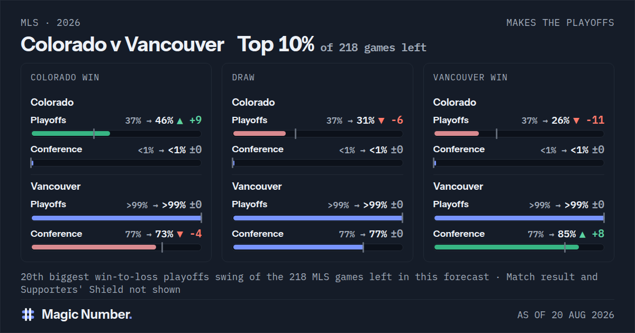This screenshot has width=635, height=333.
Task: Click the Magic Number hash logo icon
Action: (28, 314)
